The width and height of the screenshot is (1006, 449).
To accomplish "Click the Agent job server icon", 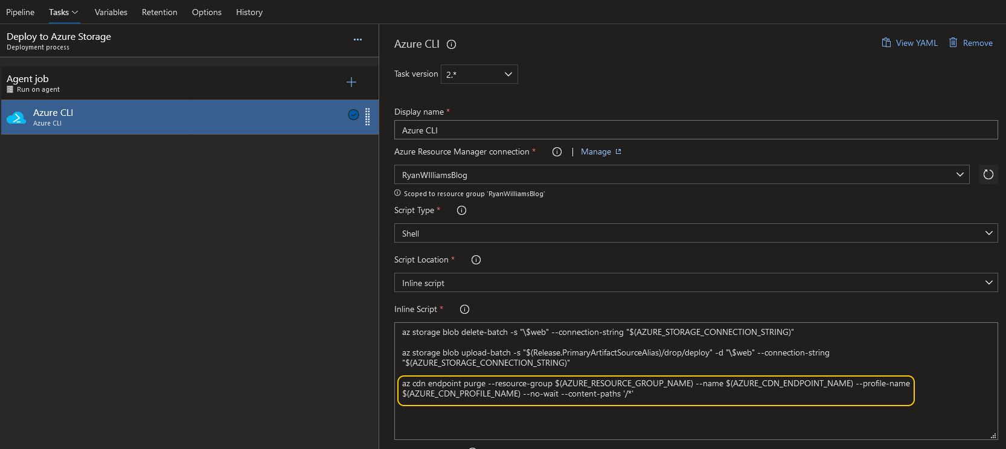I will point(10,89).
